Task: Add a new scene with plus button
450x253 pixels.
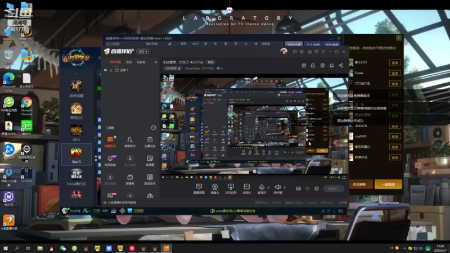Action: pos(156,62)
